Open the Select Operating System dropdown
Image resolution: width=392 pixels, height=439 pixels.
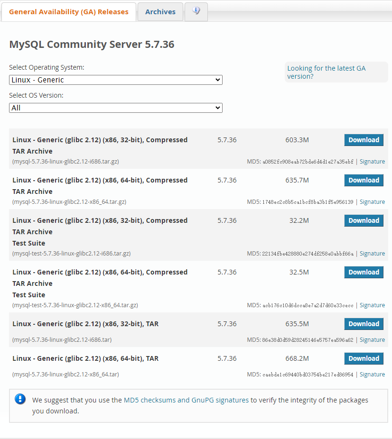coord(115,80)
